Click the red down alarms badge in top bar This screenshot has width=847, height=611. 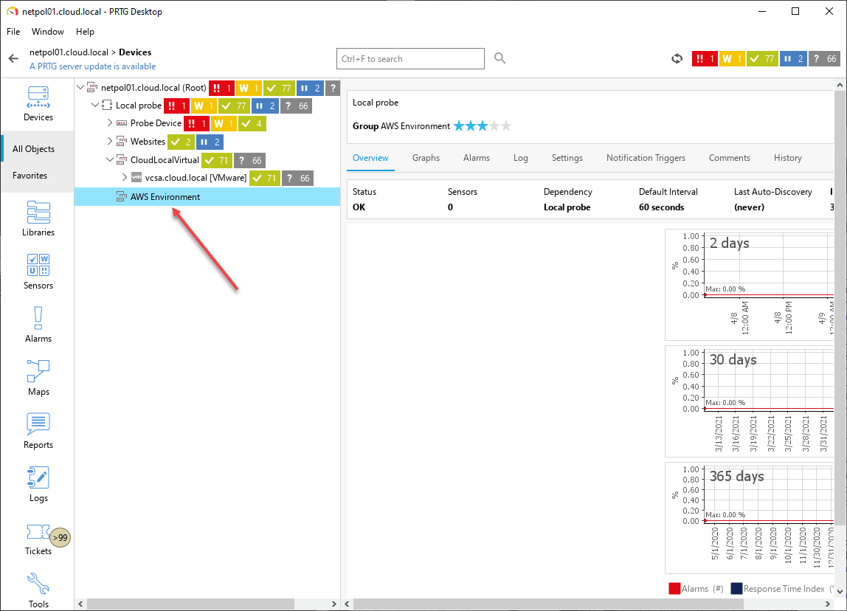coord(705,58)
